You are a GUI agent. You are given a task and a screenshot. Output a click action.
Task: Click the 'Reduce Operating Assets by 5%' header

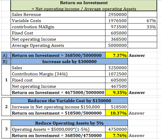[x=69, y=123]
